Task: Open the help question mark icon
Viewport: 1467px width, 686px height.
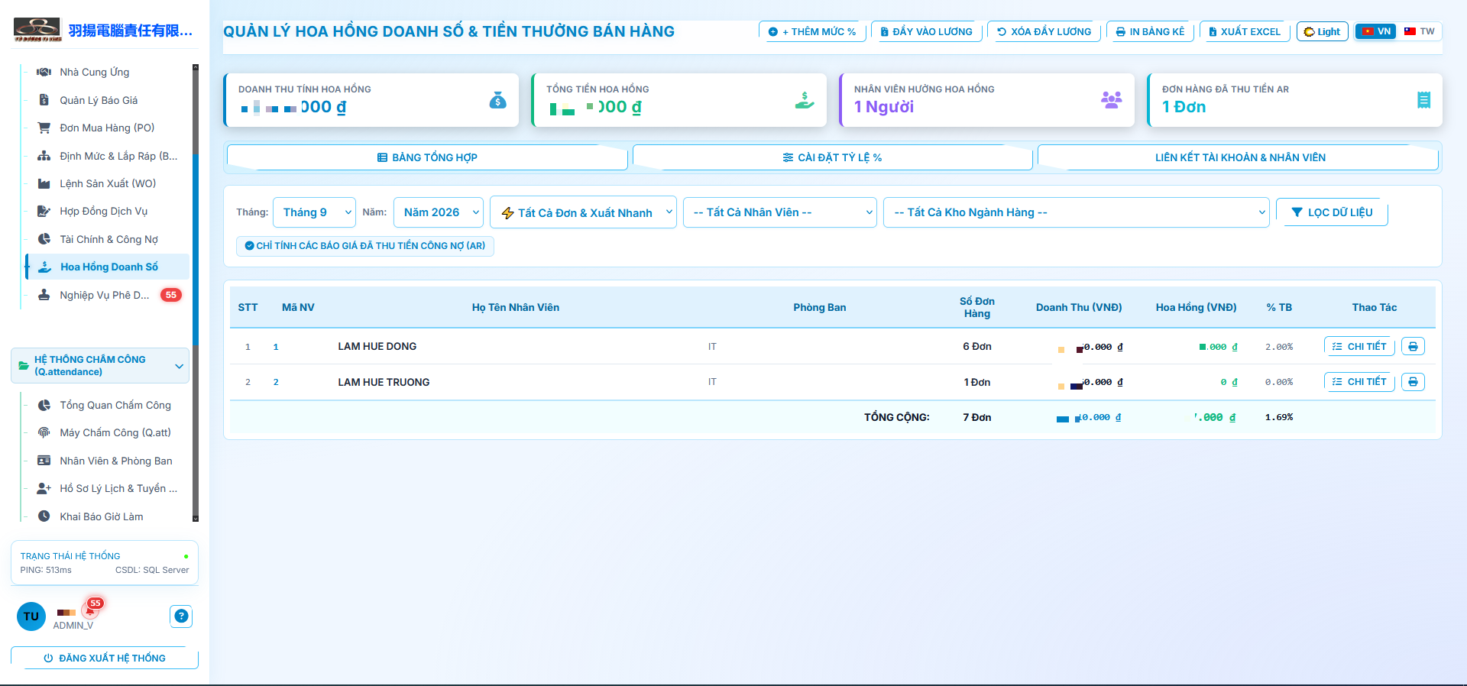Action: 181,616
